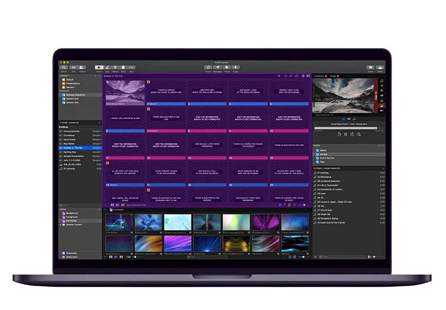The image size is (446, 310).
Task: Click the media bin Filter field
Action: click(x=207, y=257)
